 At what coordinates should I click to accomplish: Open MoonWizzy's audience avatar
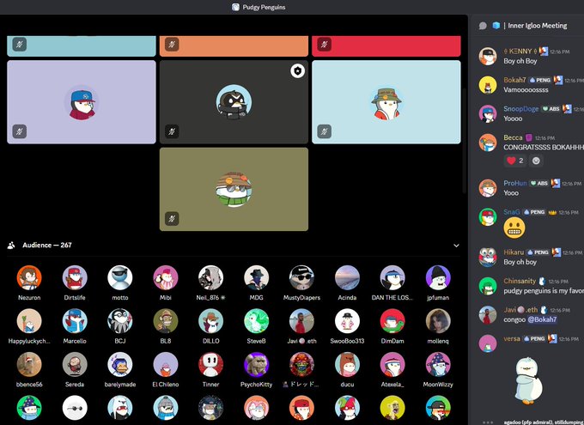click(x=438, y=365)
